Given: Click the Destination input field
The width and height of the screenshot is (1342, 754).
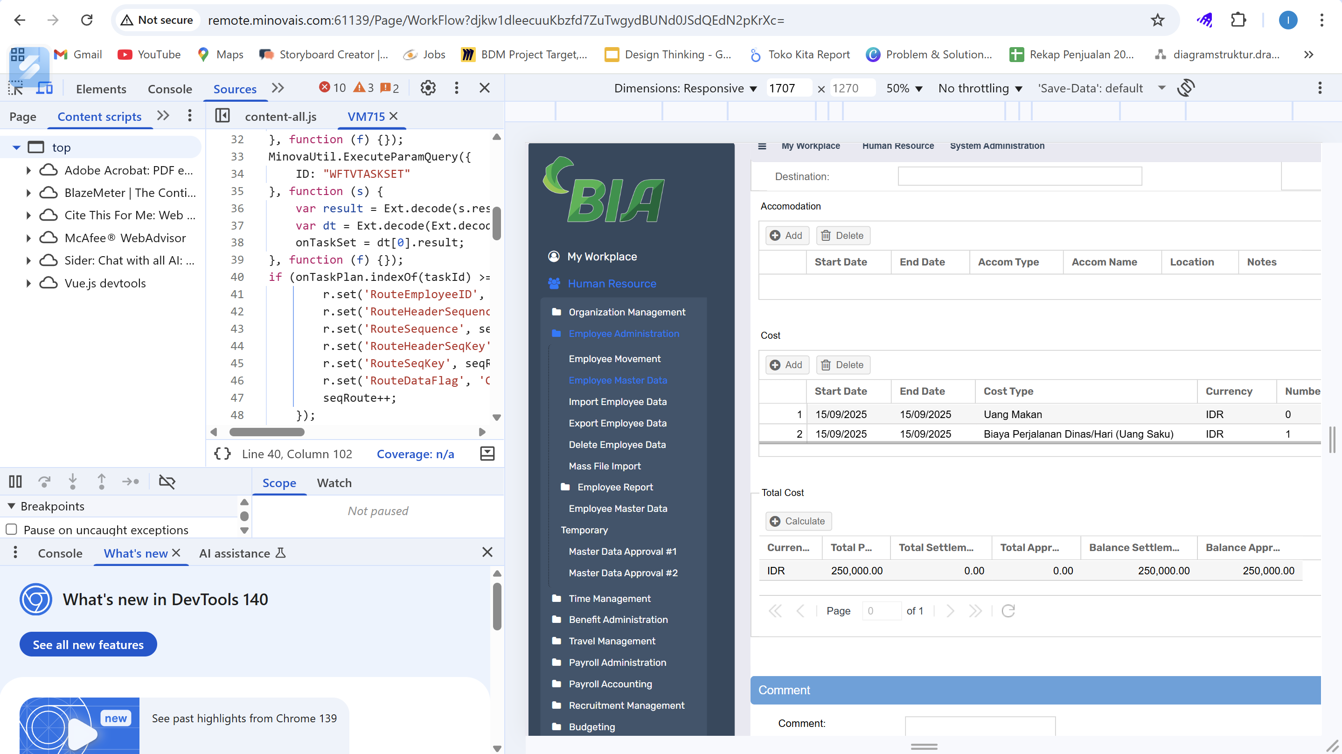Looking at the screenshot, I should click(1020, 176).
